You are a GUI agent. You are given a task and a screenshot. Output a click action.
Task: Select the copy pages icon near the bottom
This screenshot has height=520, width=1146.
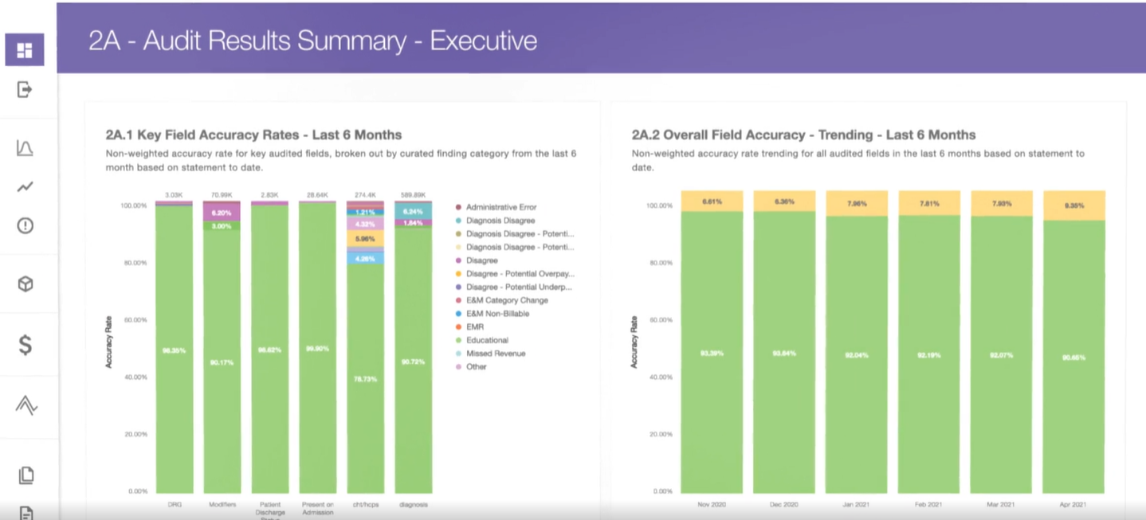coord(24,474)
